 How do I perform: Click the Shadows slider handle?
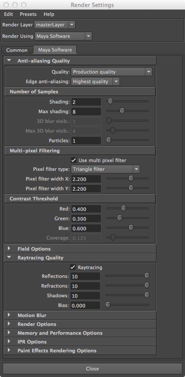pyautogui.click(x=147, y=296)
